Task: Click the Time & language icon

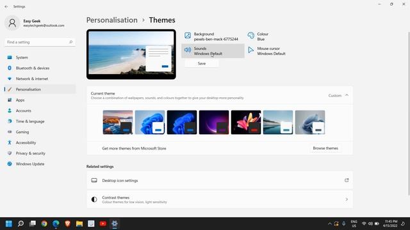Action: tap(10, 121)
